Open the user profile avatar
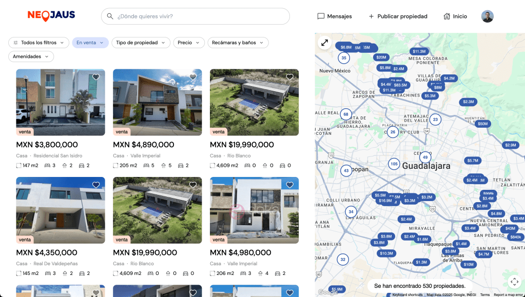The image size is (525, 297). pos(487,16)
